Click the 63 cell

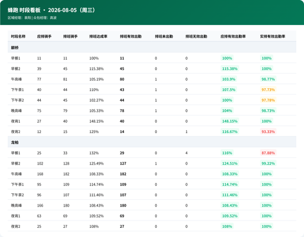tap(39, 216)
